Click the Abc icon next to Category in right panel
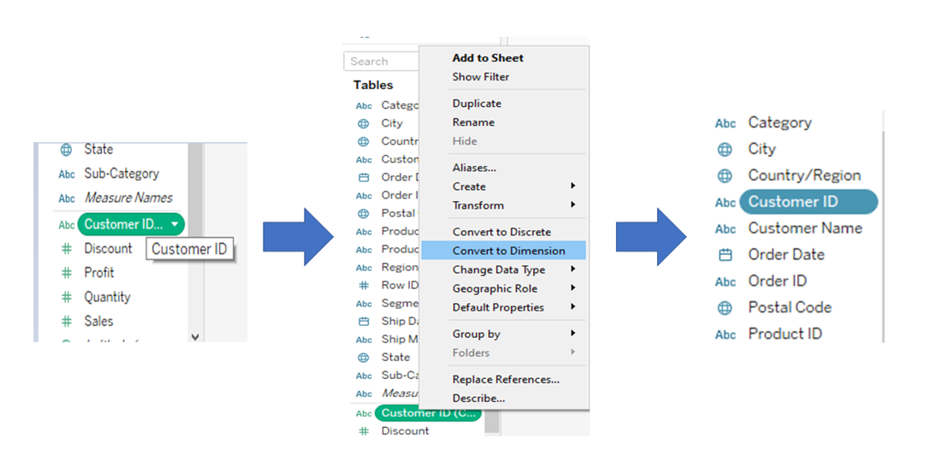 (x=725, y=123)
